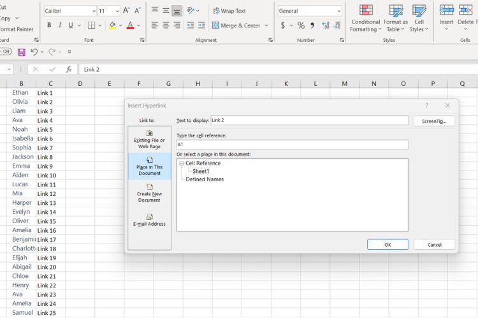Click the Borders icon
Screen dimensions: 478x318
91,25
